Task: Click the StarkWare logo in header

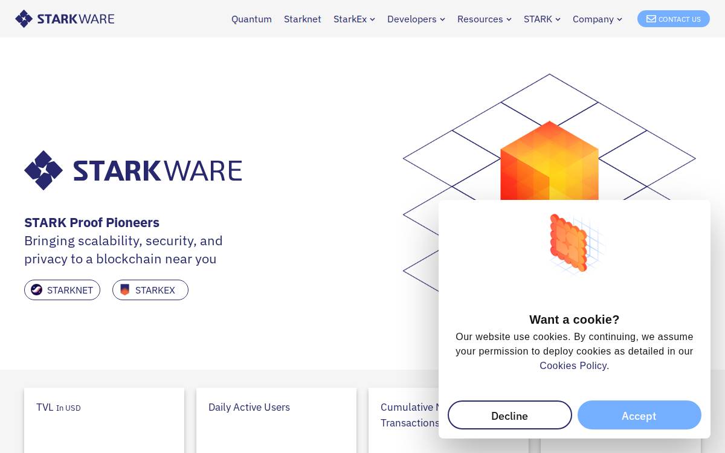Action: click(65, 19)
